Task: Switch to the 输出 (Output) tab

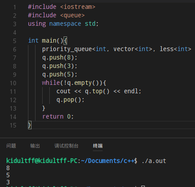Action: [35, 146]
